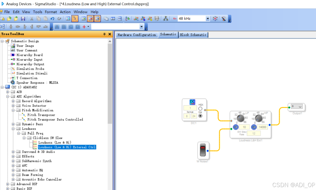
Task: Expand the Basic DSP folder
Action: coord(8,188)
